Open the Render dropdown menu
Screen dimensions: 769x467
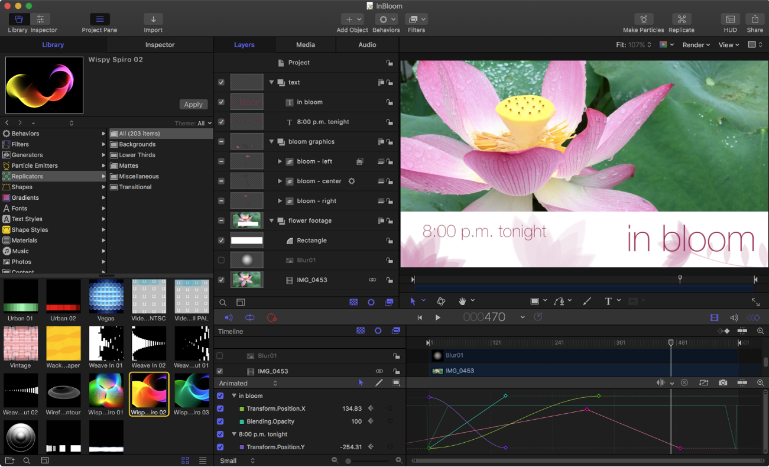click(696, 45)
